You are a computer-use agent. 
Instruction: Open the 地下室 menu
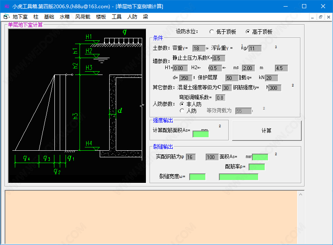pyautogui.click(x=20, y=17)
